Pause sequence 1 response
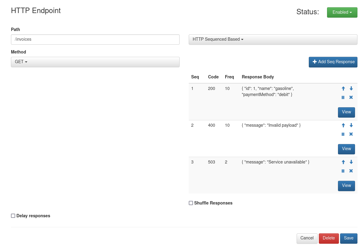This screenshot has height=251, width=362. (x=343, y=97)
